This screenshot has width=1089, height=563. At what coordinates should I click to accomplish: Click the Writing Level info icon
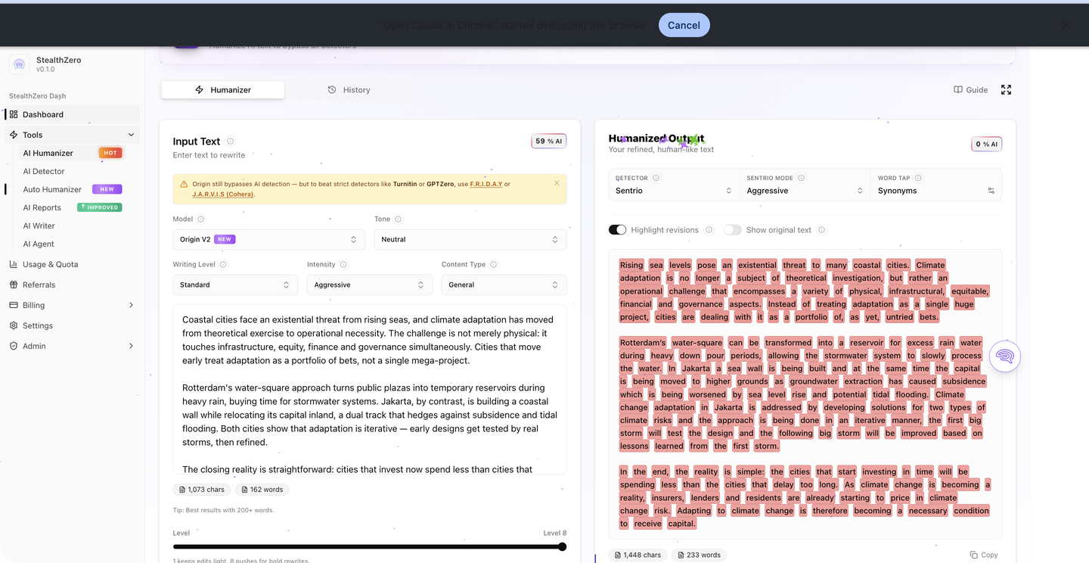223,265
